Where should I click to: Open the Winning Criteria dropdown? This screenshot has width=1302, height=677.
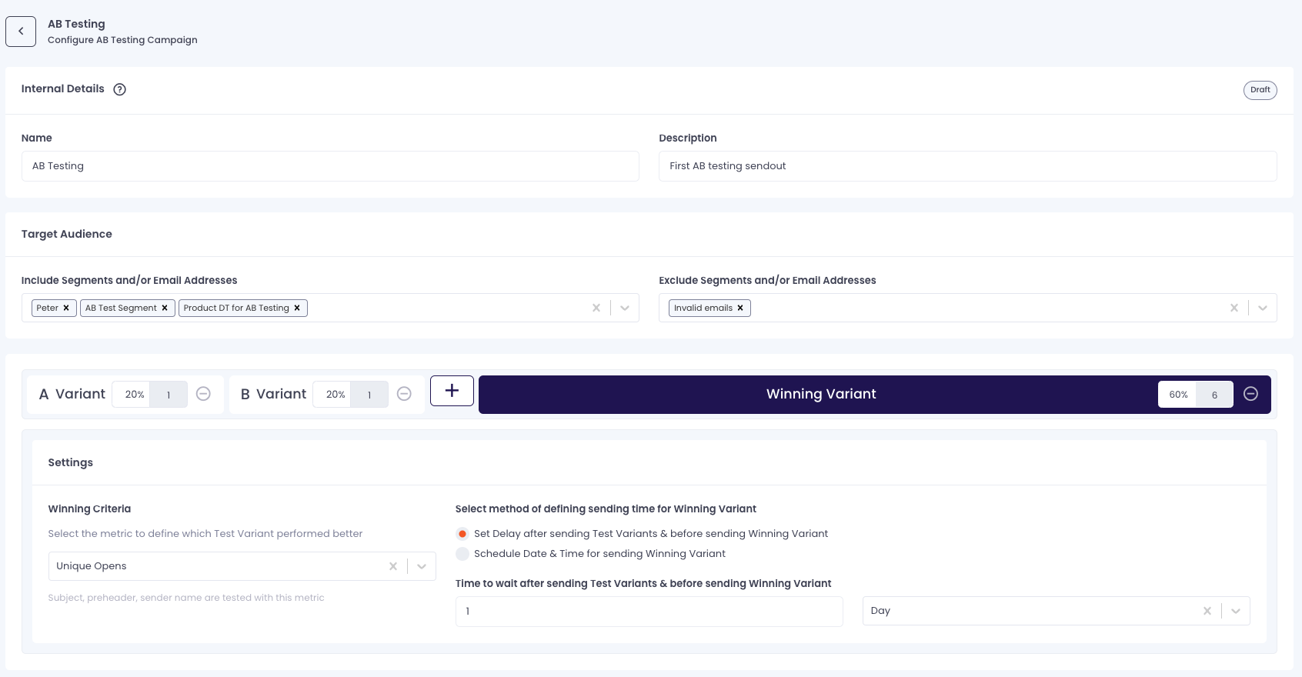click(x=422, y=566)
